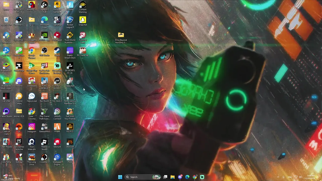Click the taskbar Search box
This screenshot has width=322, height=181.
143,177
